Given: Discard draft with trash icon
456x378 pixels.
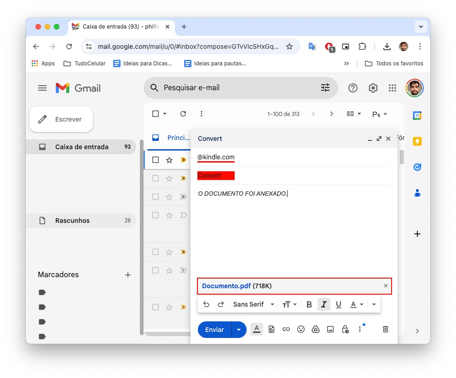Looking at the screenshot, I should tap(385, 329).
